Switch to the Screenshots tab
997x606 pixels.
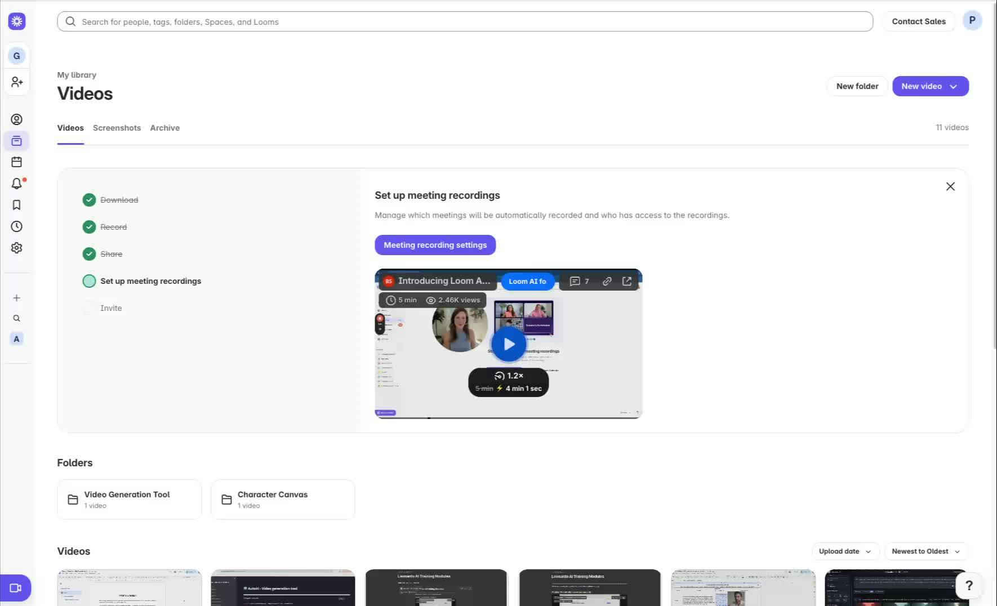tap(117, 128)
